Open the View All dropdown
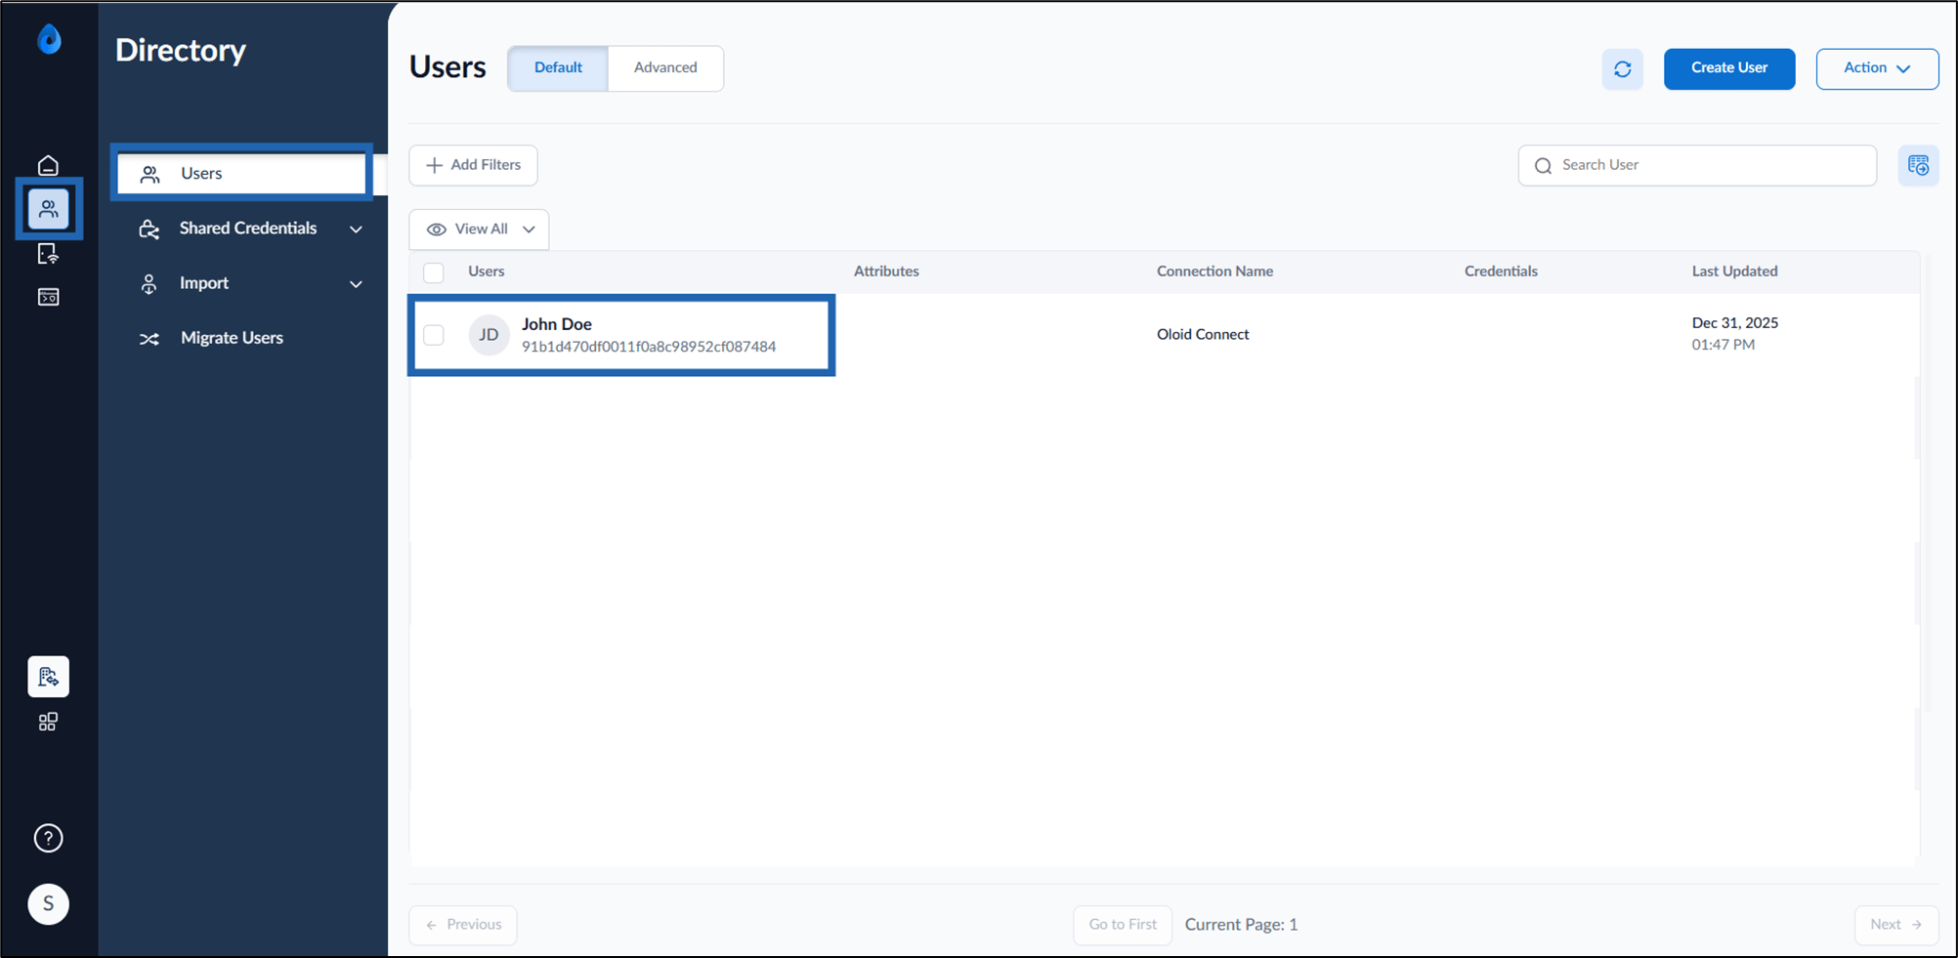Screen dimensions: 1958x958 [479, 229]
